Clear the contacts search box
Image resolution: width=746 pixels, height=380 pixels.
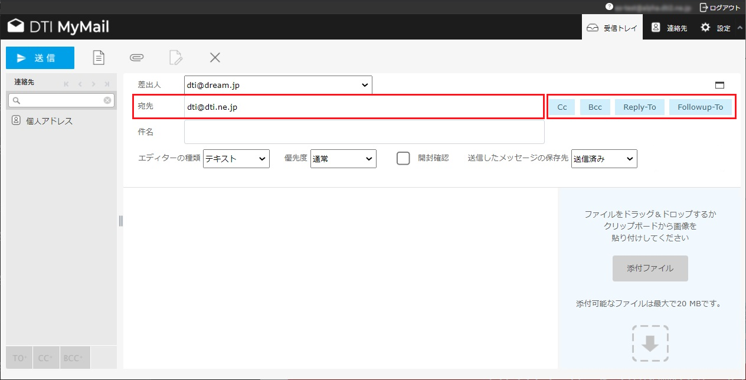(x=107, y=100)
